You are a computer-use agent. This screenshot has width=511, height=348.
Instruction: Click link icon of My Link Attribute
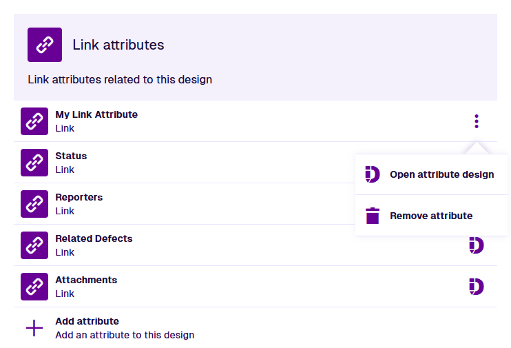click(34, 121)
